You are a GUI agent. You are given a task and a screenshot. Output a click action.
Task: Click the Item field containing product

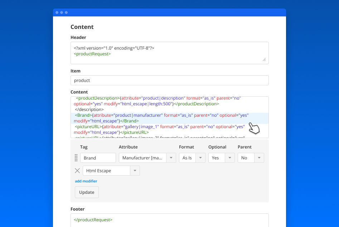coord(169,80)
